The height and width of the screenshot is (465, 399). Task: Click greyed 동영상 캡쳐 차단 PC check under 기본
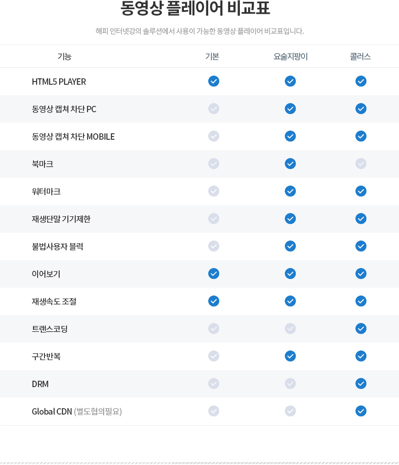(214, 109)
